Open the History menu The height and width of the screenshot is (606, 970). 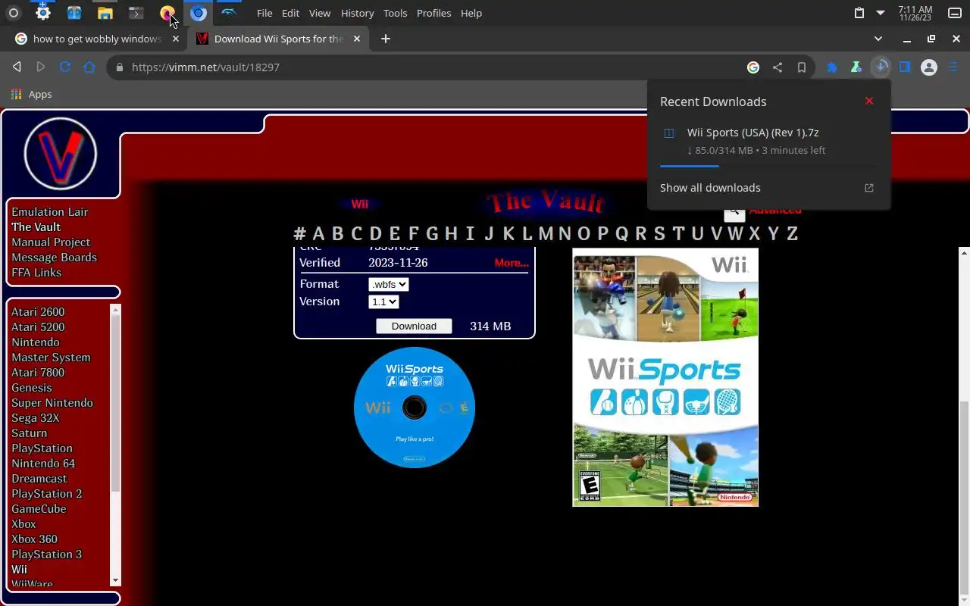click(x=357, y=13)
